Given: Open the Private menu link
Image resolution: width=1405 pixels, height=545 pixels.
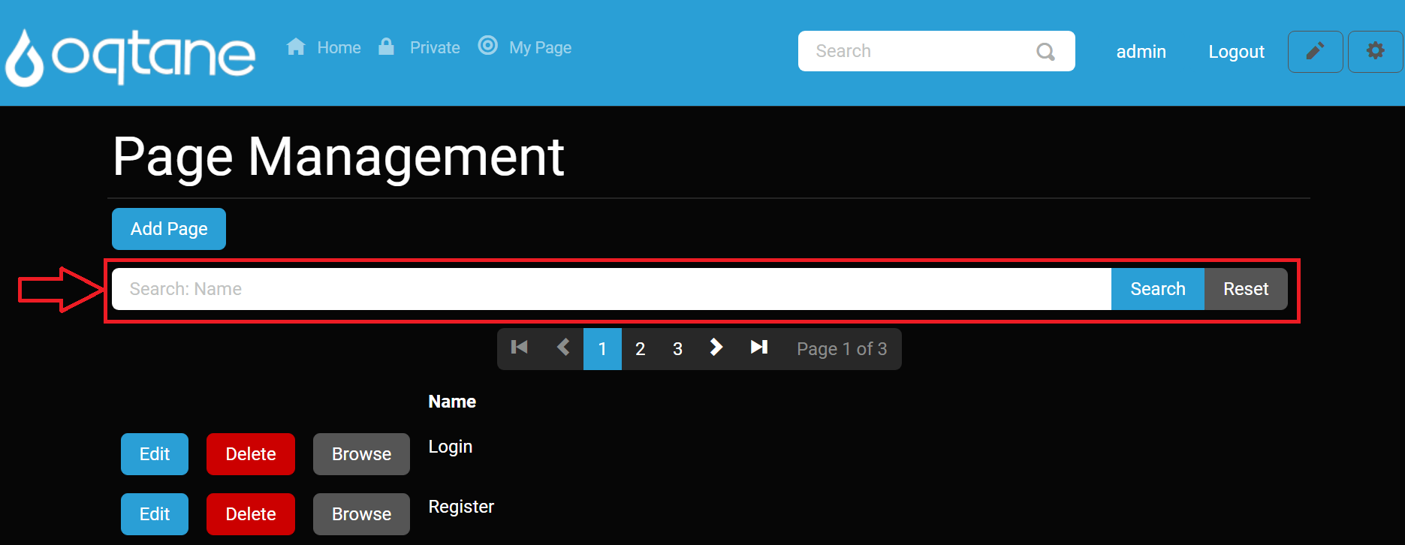Looking at the screenshot, I should 435,48.
